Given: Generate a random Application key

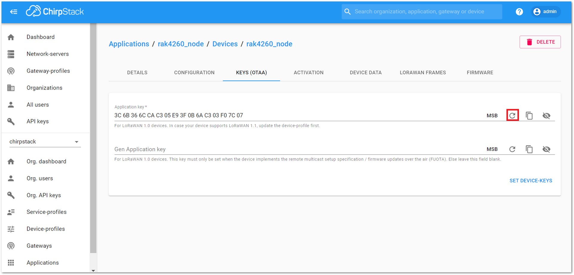Looking at the screenshot, I should [x=512, y=115].
